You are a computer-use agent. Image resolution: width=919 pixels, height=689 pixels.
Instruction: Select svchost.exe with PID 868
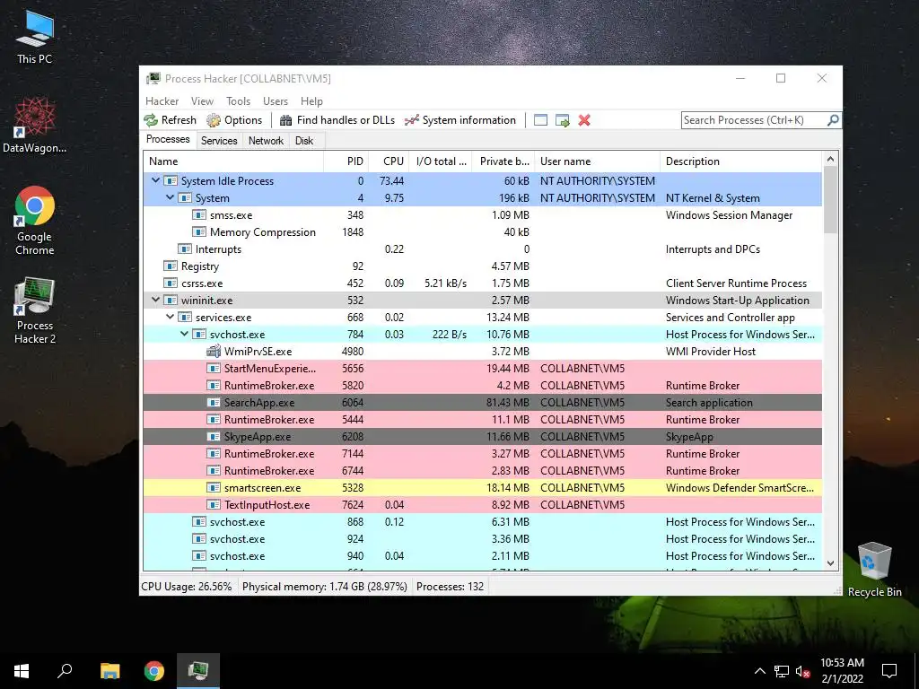click(482, 521)
